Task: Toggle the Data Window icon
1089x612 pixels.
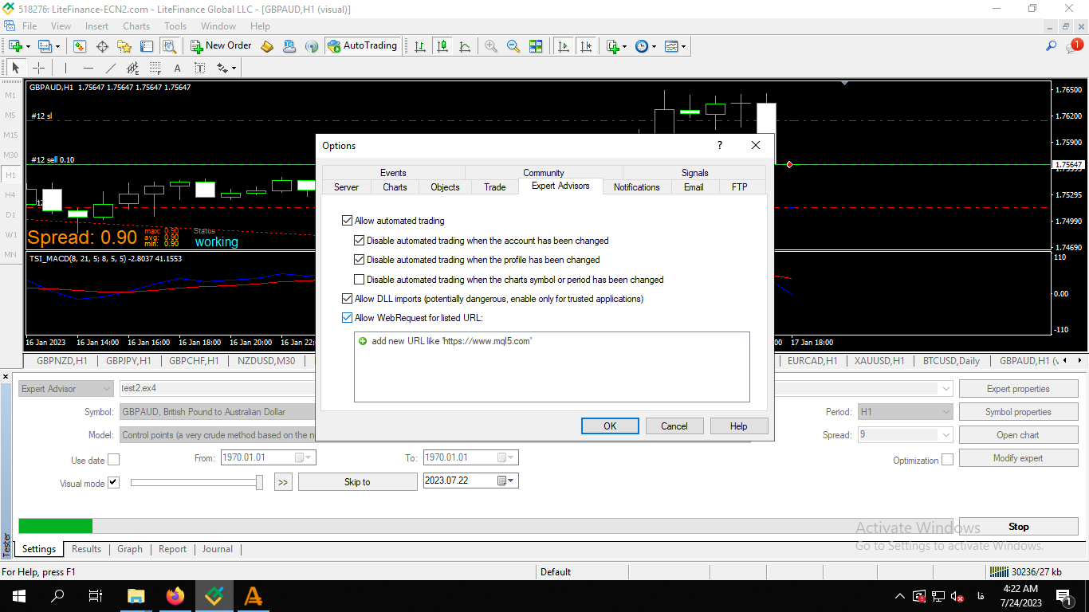Action: [x=102, y=46]
